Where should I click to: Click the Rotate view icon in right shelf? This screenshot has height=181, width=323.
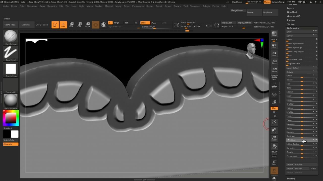point(274,146)
